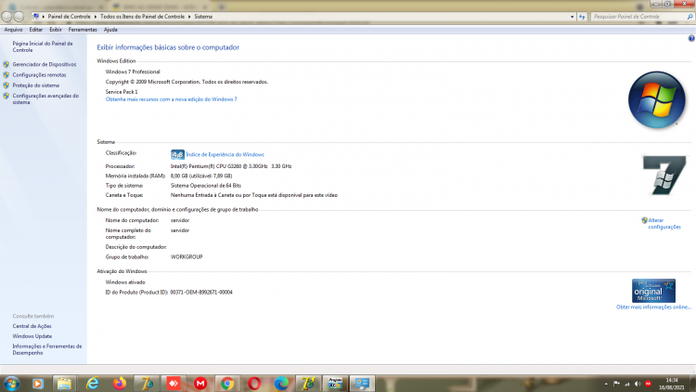Click the back navigation arrow button
The height and width of the screenshot is (392, 696).
6,17
